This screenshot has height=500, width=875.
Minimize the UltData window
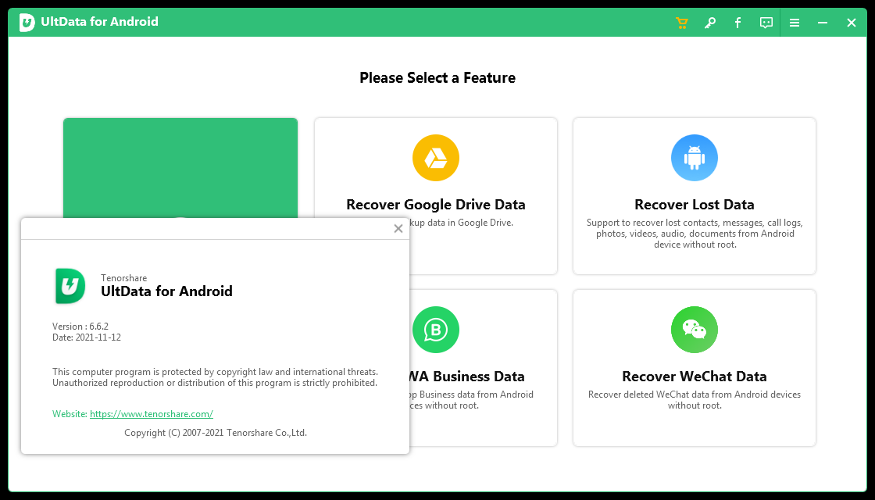[823, 23]
